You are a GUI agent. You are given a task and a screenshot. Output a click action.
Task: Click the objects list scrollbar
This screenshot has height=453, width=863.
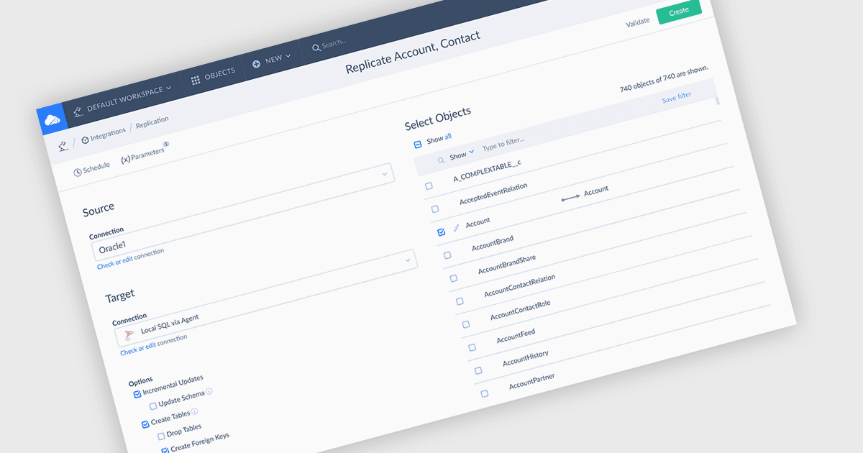717,102
